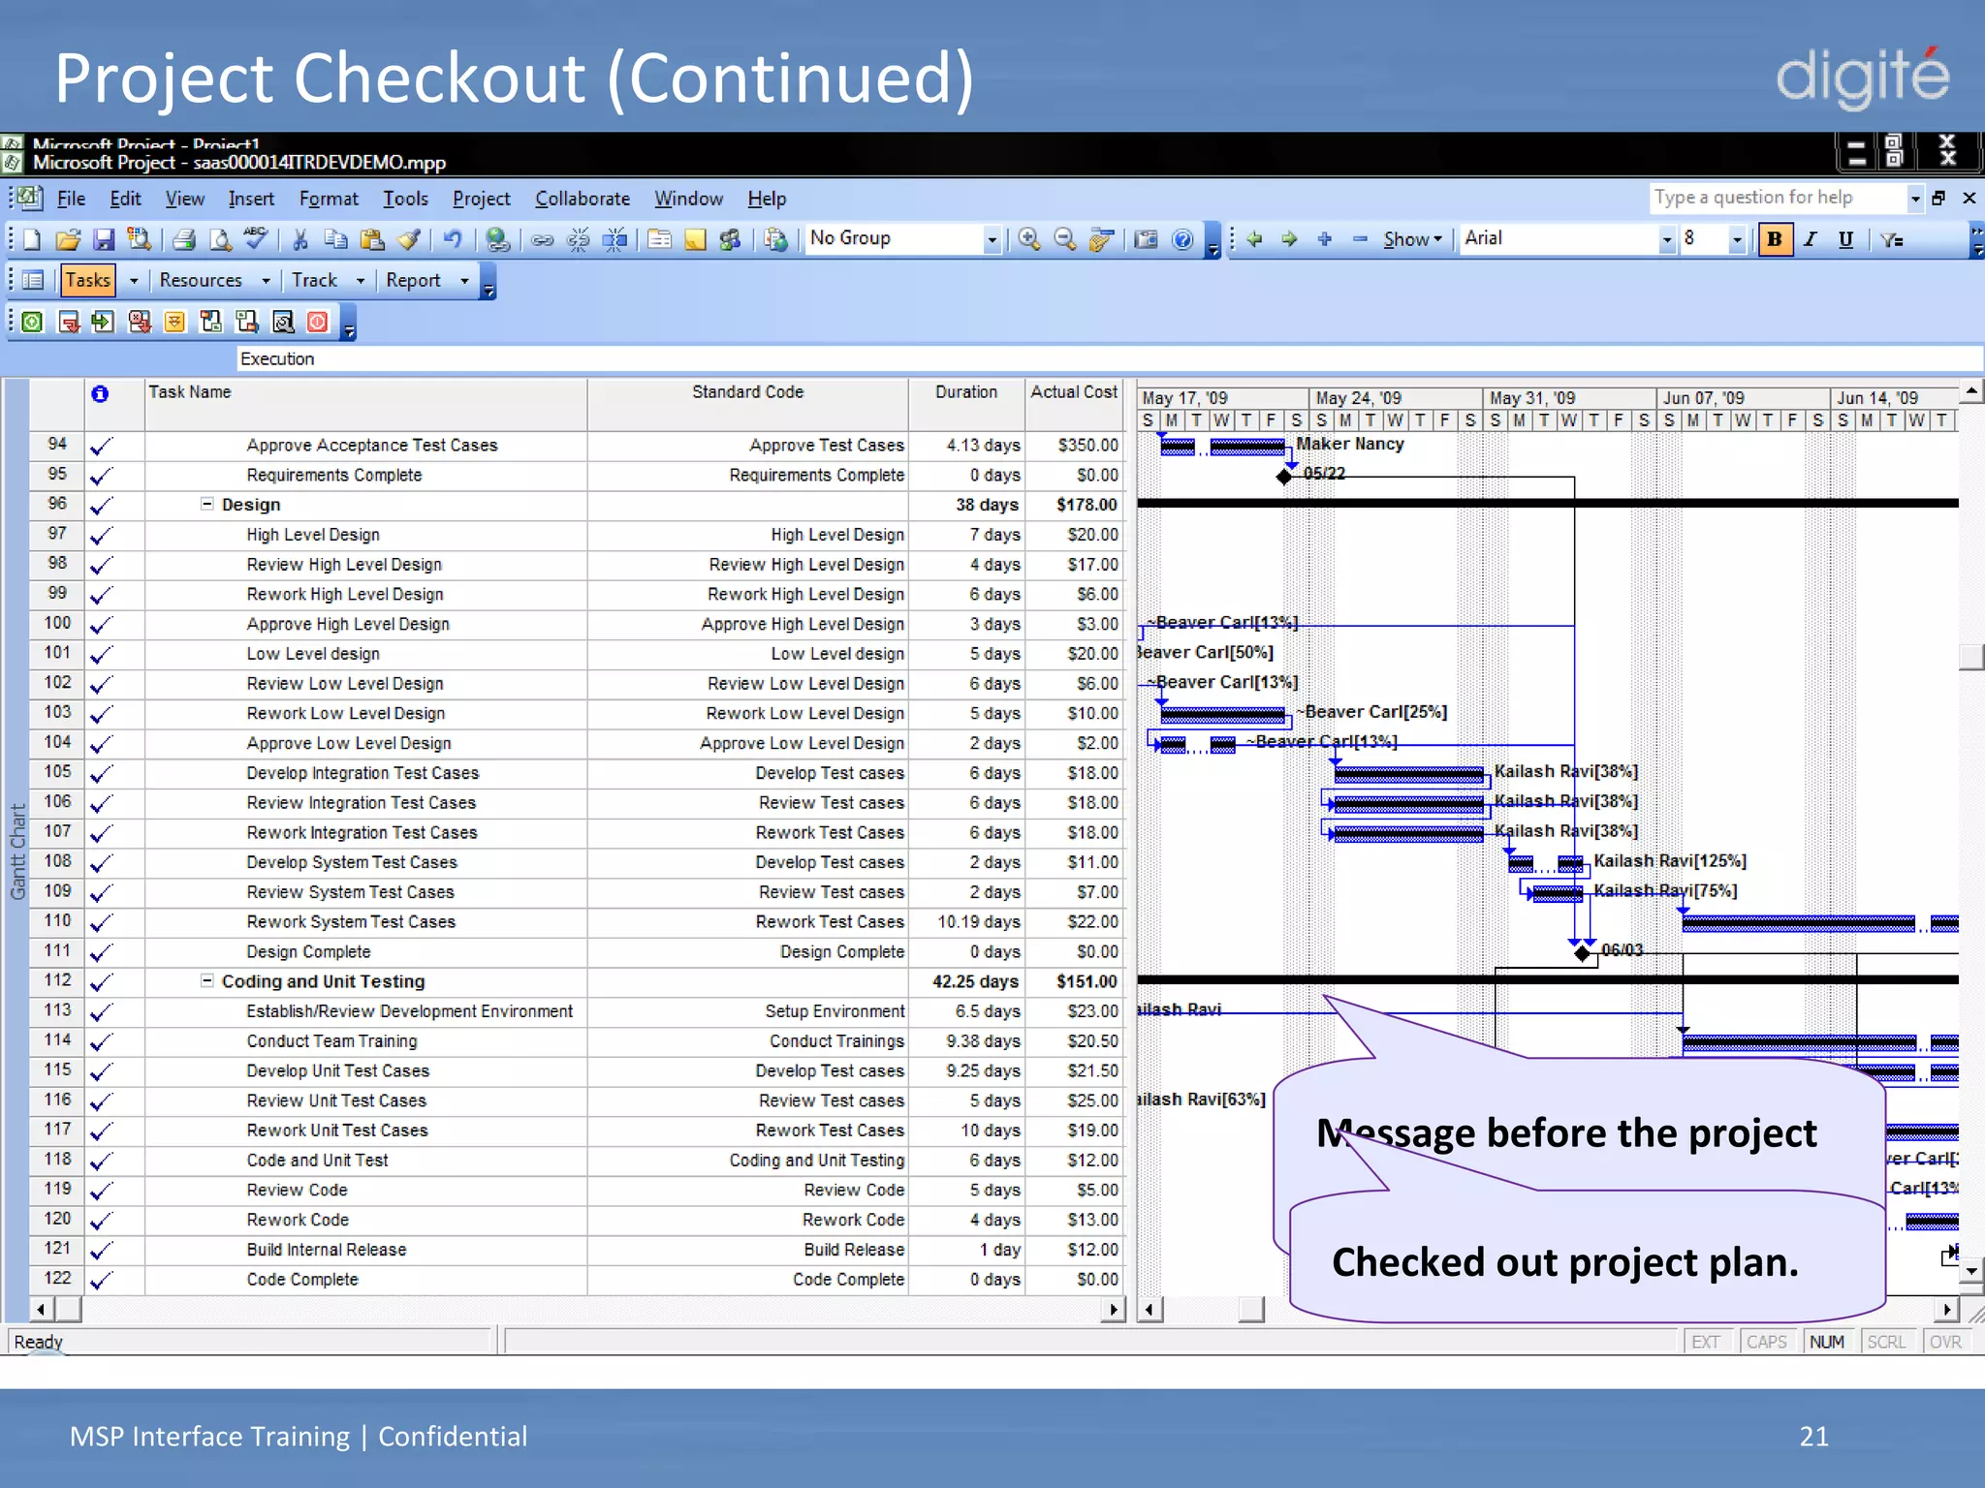Open the Collaborate menu
This screenshot has height=1488, width=1985.
click(x=583, y=199)
